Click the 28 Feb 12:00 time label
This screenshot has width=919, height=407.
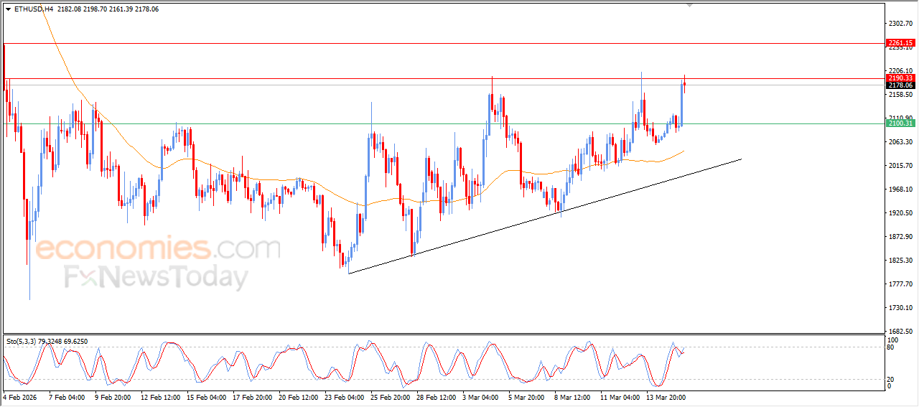point(436,397)
